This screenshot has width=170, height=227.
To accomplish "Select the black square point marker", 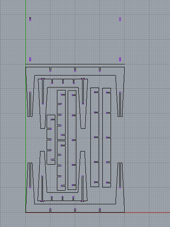I will click(x=30, y=18).
